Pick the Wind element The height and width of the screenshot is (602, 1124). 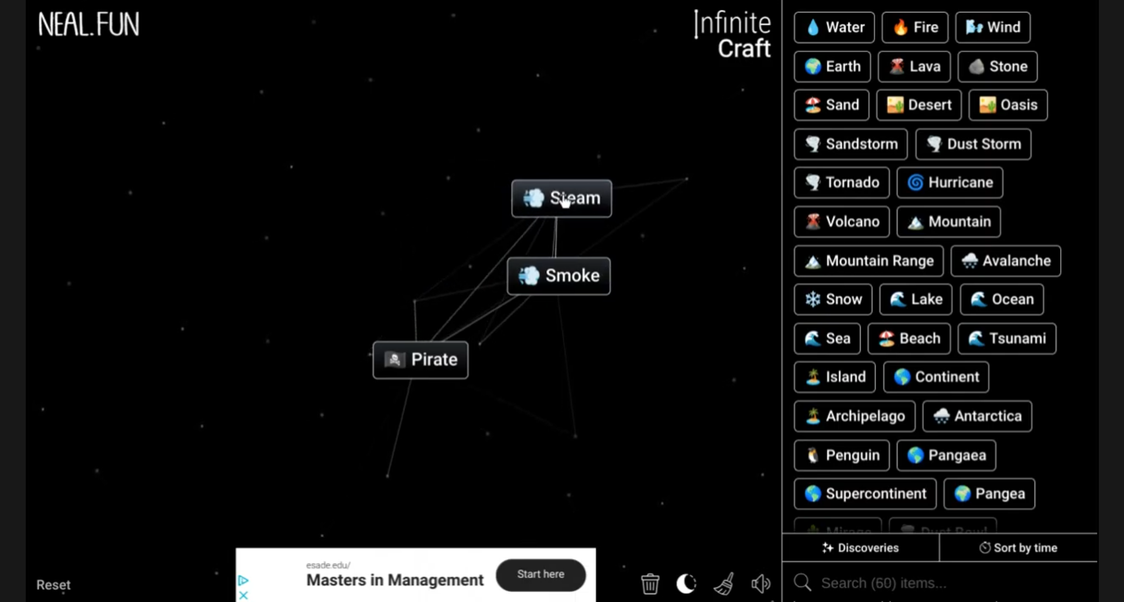click(993, 28)
